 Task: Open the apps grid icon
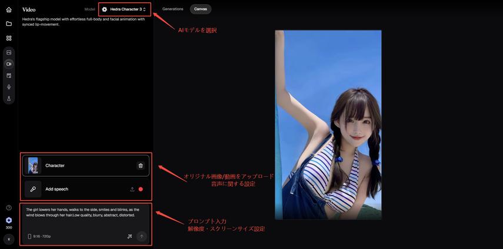point(9,38)
